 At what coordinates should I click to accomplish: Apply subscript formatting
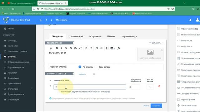point(76,48)
